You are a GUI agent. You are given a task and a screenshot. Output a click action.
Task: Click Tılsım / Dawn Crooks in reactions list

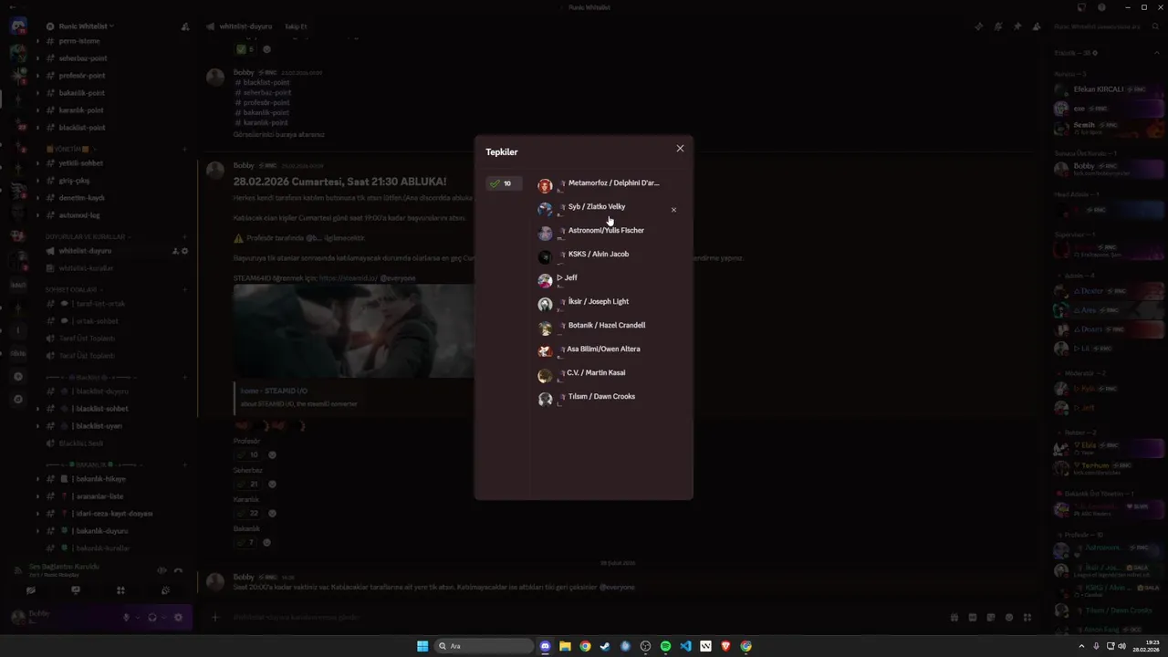601,397
